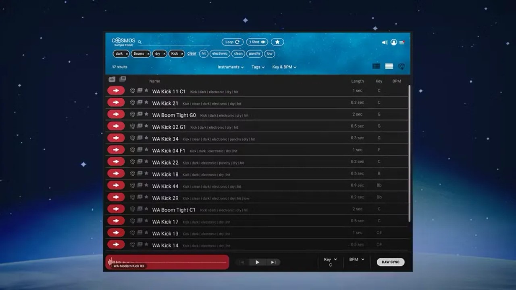Favorite WA Kick 44 with star

(146, 185)
